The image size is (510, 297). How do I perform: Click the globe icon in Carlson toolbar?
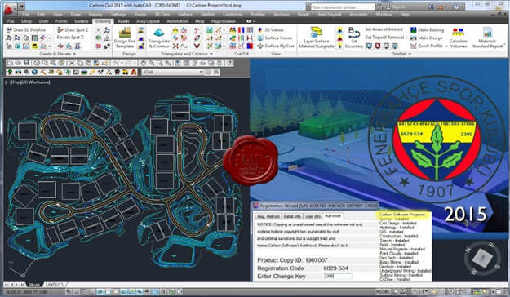(34, 72)
